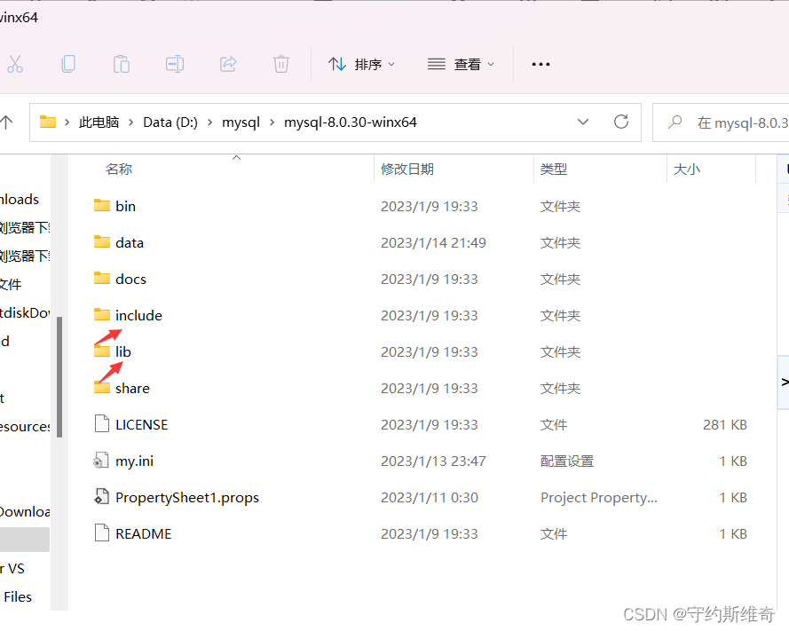Viewport: 789px width, 631px height.
Task: Open the see-more (...) toolbar menu
Action: click(x=540, y=63)
